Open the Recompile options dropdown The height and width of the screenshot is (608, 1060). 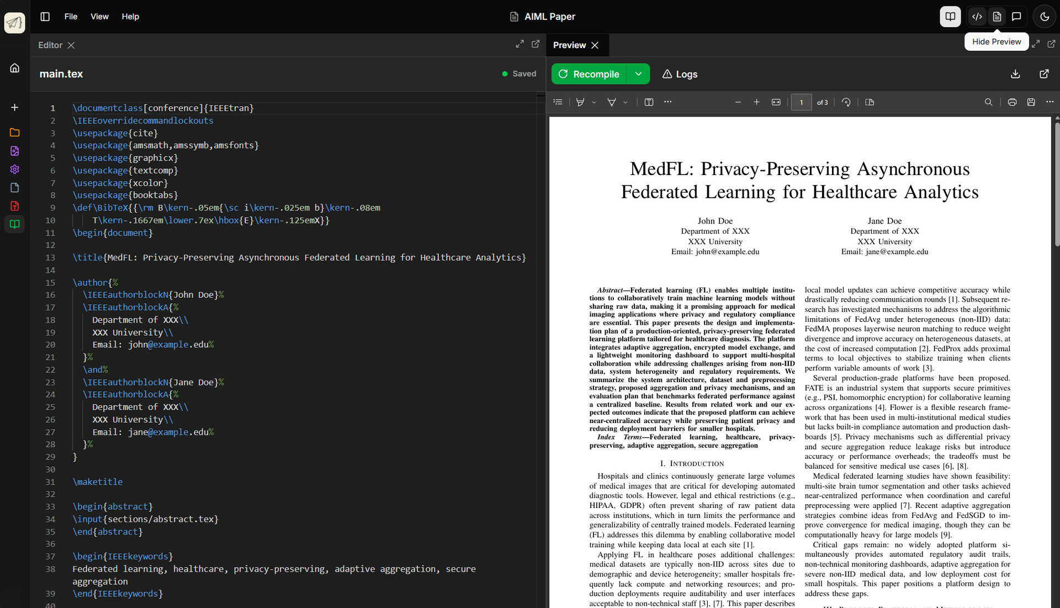(x=639, y=73)
